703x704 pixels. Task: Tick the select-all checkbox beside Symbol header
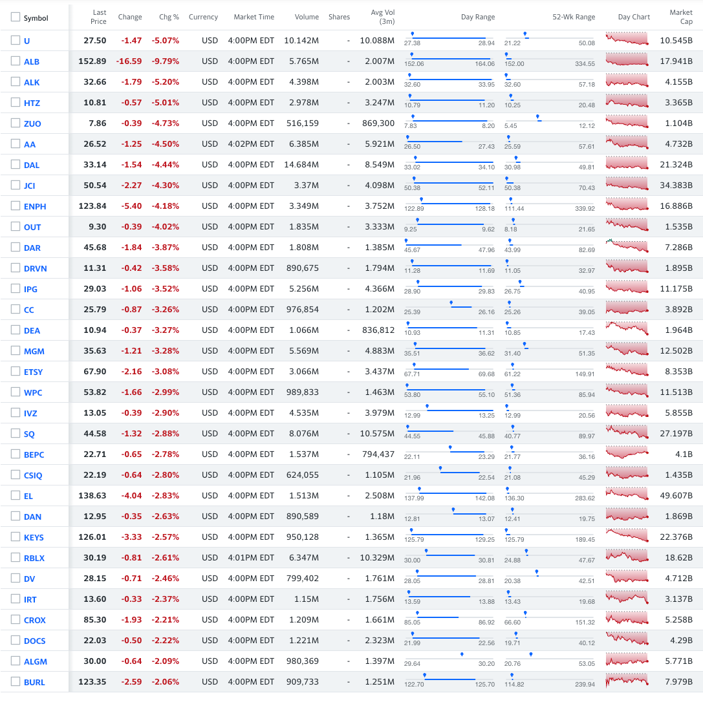click(x=16, y=17)
